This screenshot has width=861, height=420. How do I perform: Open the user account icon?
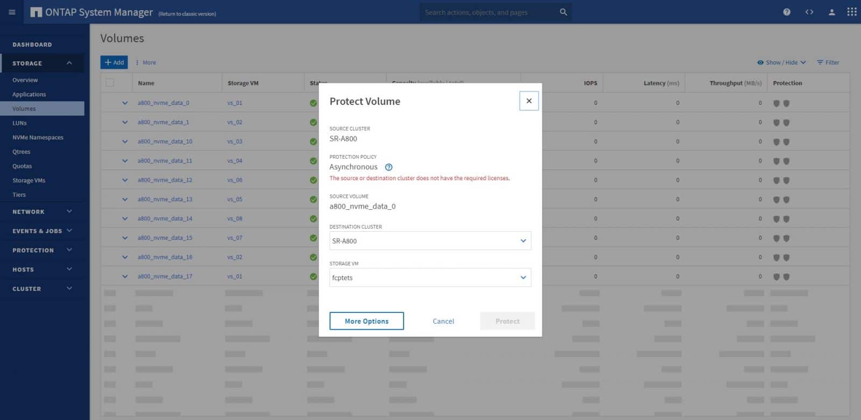coord(831,12)
